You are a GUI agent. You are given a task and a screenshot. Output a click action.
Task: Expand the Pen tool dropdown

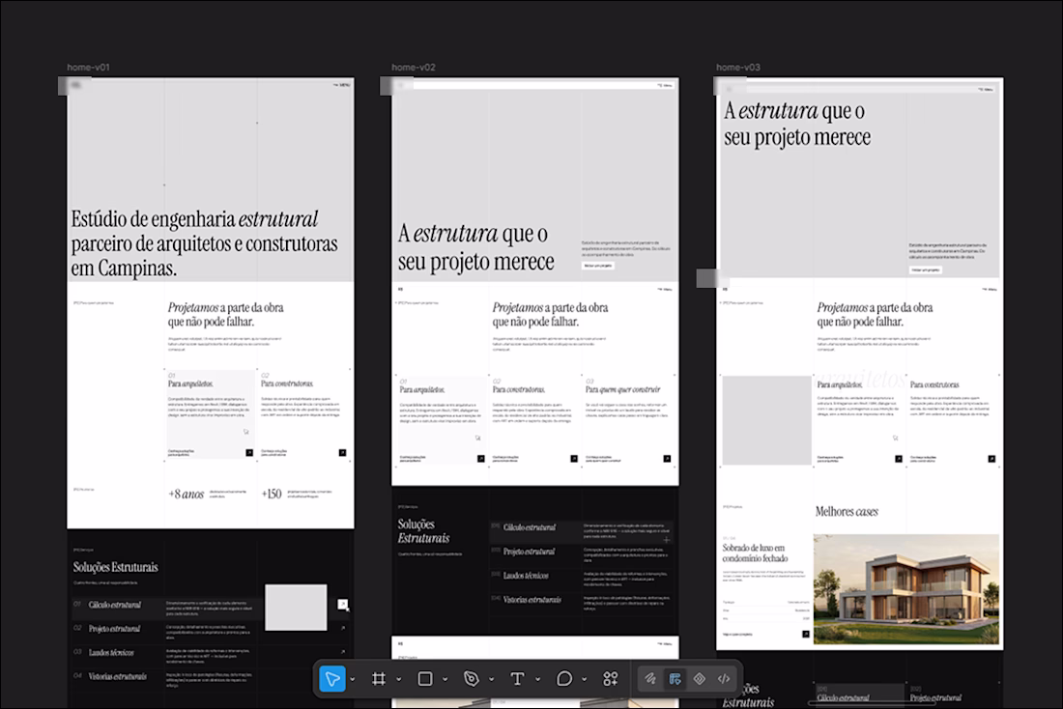492,679
